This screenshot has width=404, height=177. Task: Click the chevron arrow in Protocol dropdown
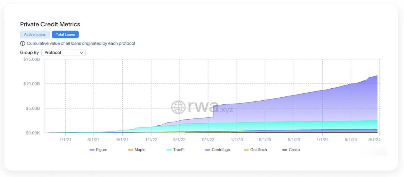click(81, 53)
